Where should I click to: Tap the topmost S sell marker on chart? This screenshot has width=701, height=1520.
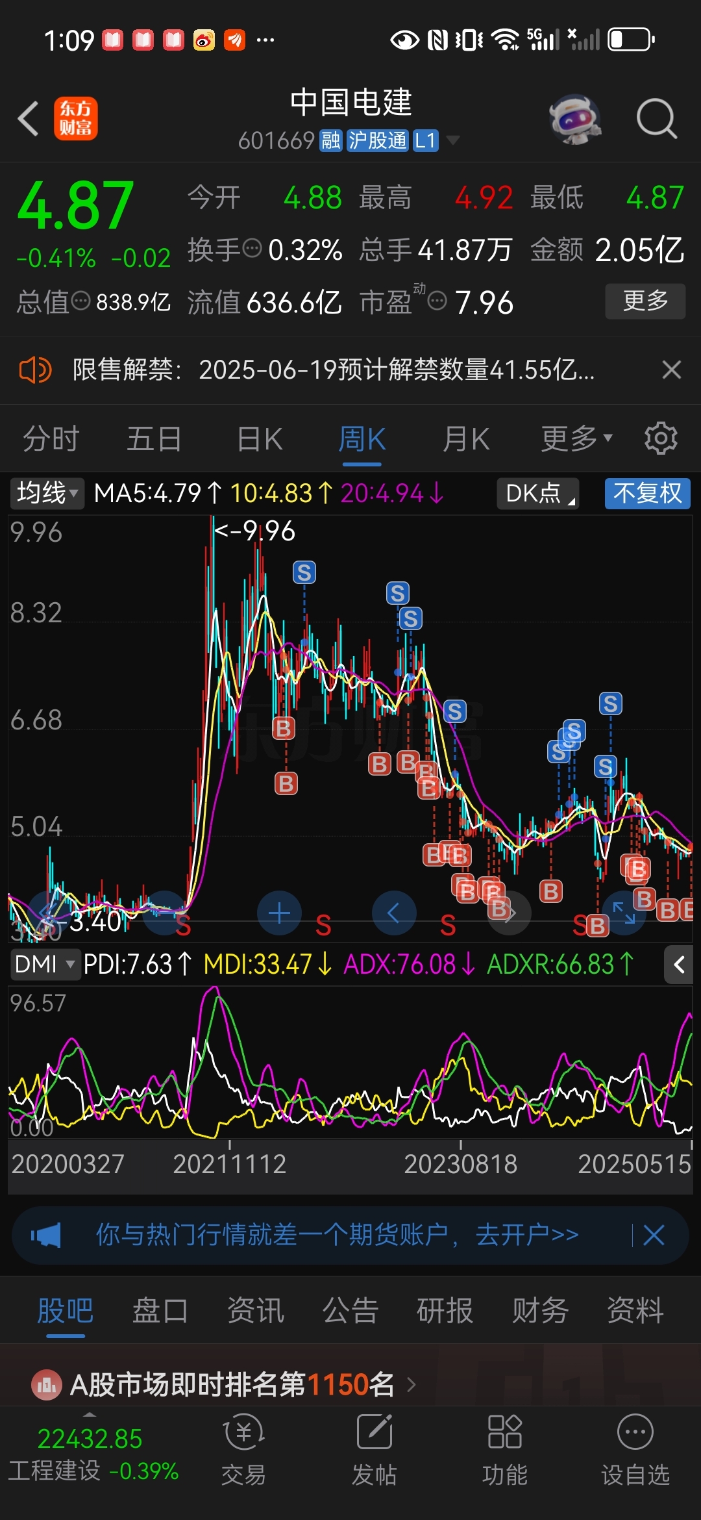click(x=304, y=572)
